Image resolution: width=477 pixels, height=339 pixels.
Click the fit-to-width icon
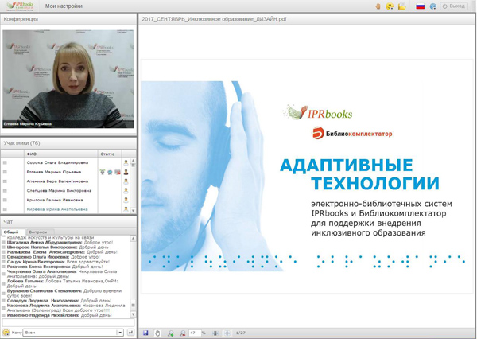pyautogui.click(x=215, y=333)
